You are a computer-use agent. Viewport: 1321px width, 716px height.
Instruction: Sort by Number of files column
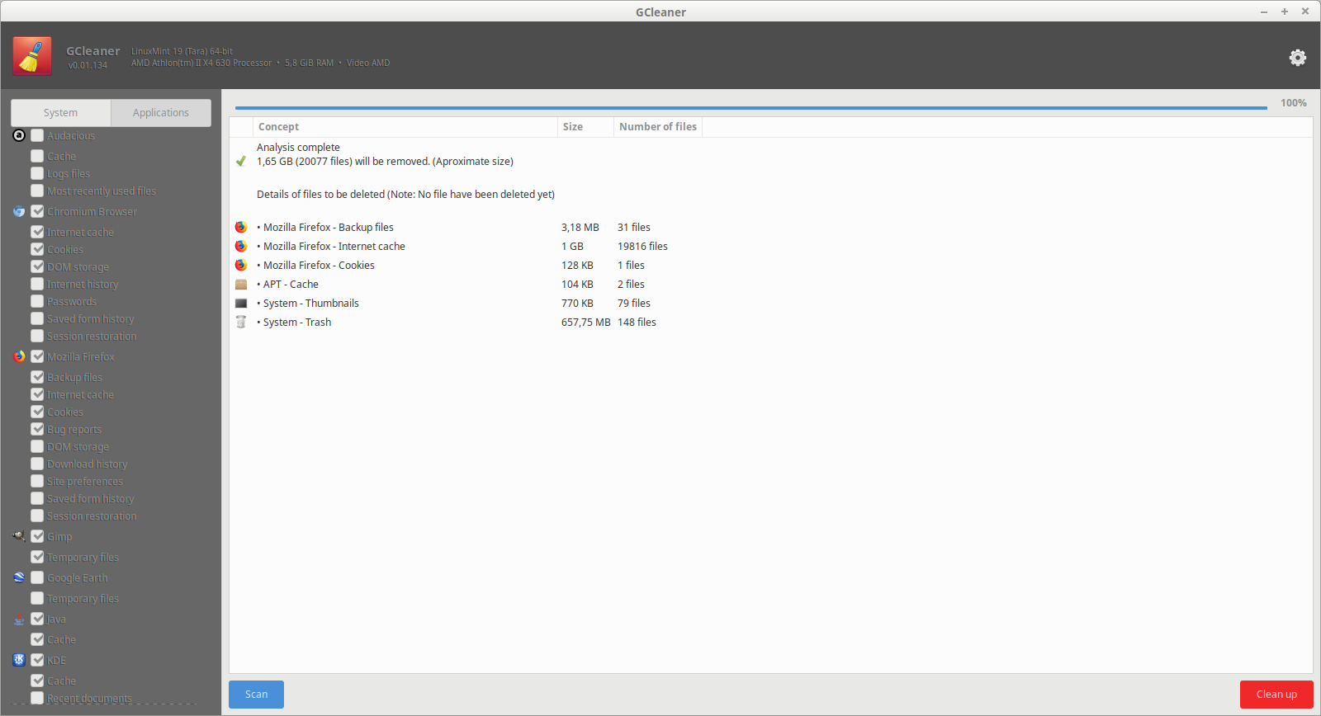(658, 127)
